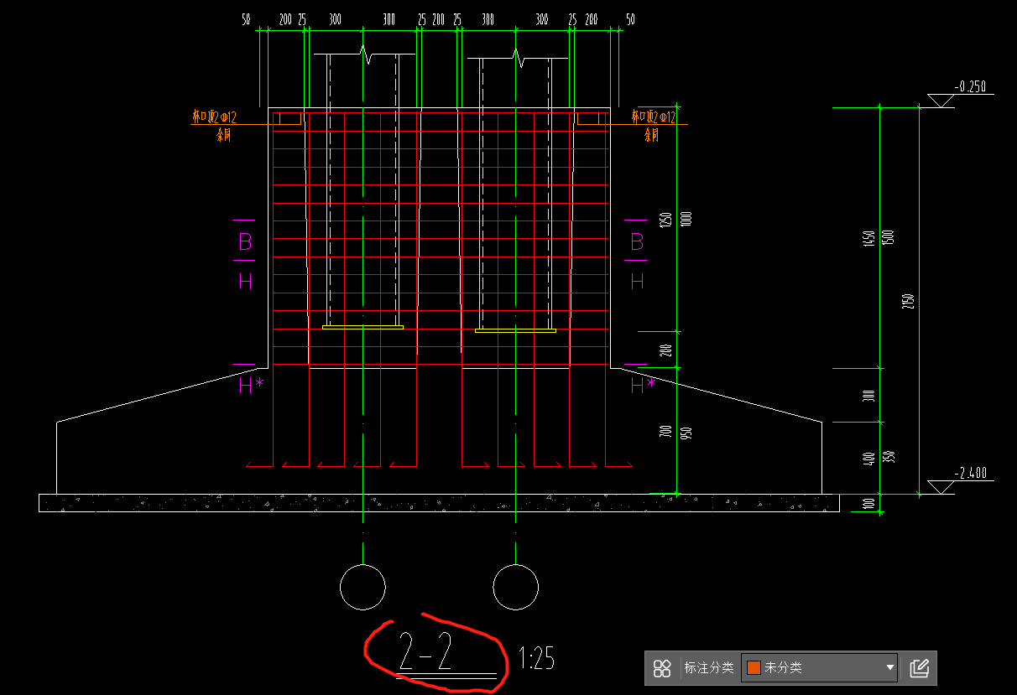Select the 2-2 section title text
Viewport: 1017px width, 695px height.
tap(426, 653)
